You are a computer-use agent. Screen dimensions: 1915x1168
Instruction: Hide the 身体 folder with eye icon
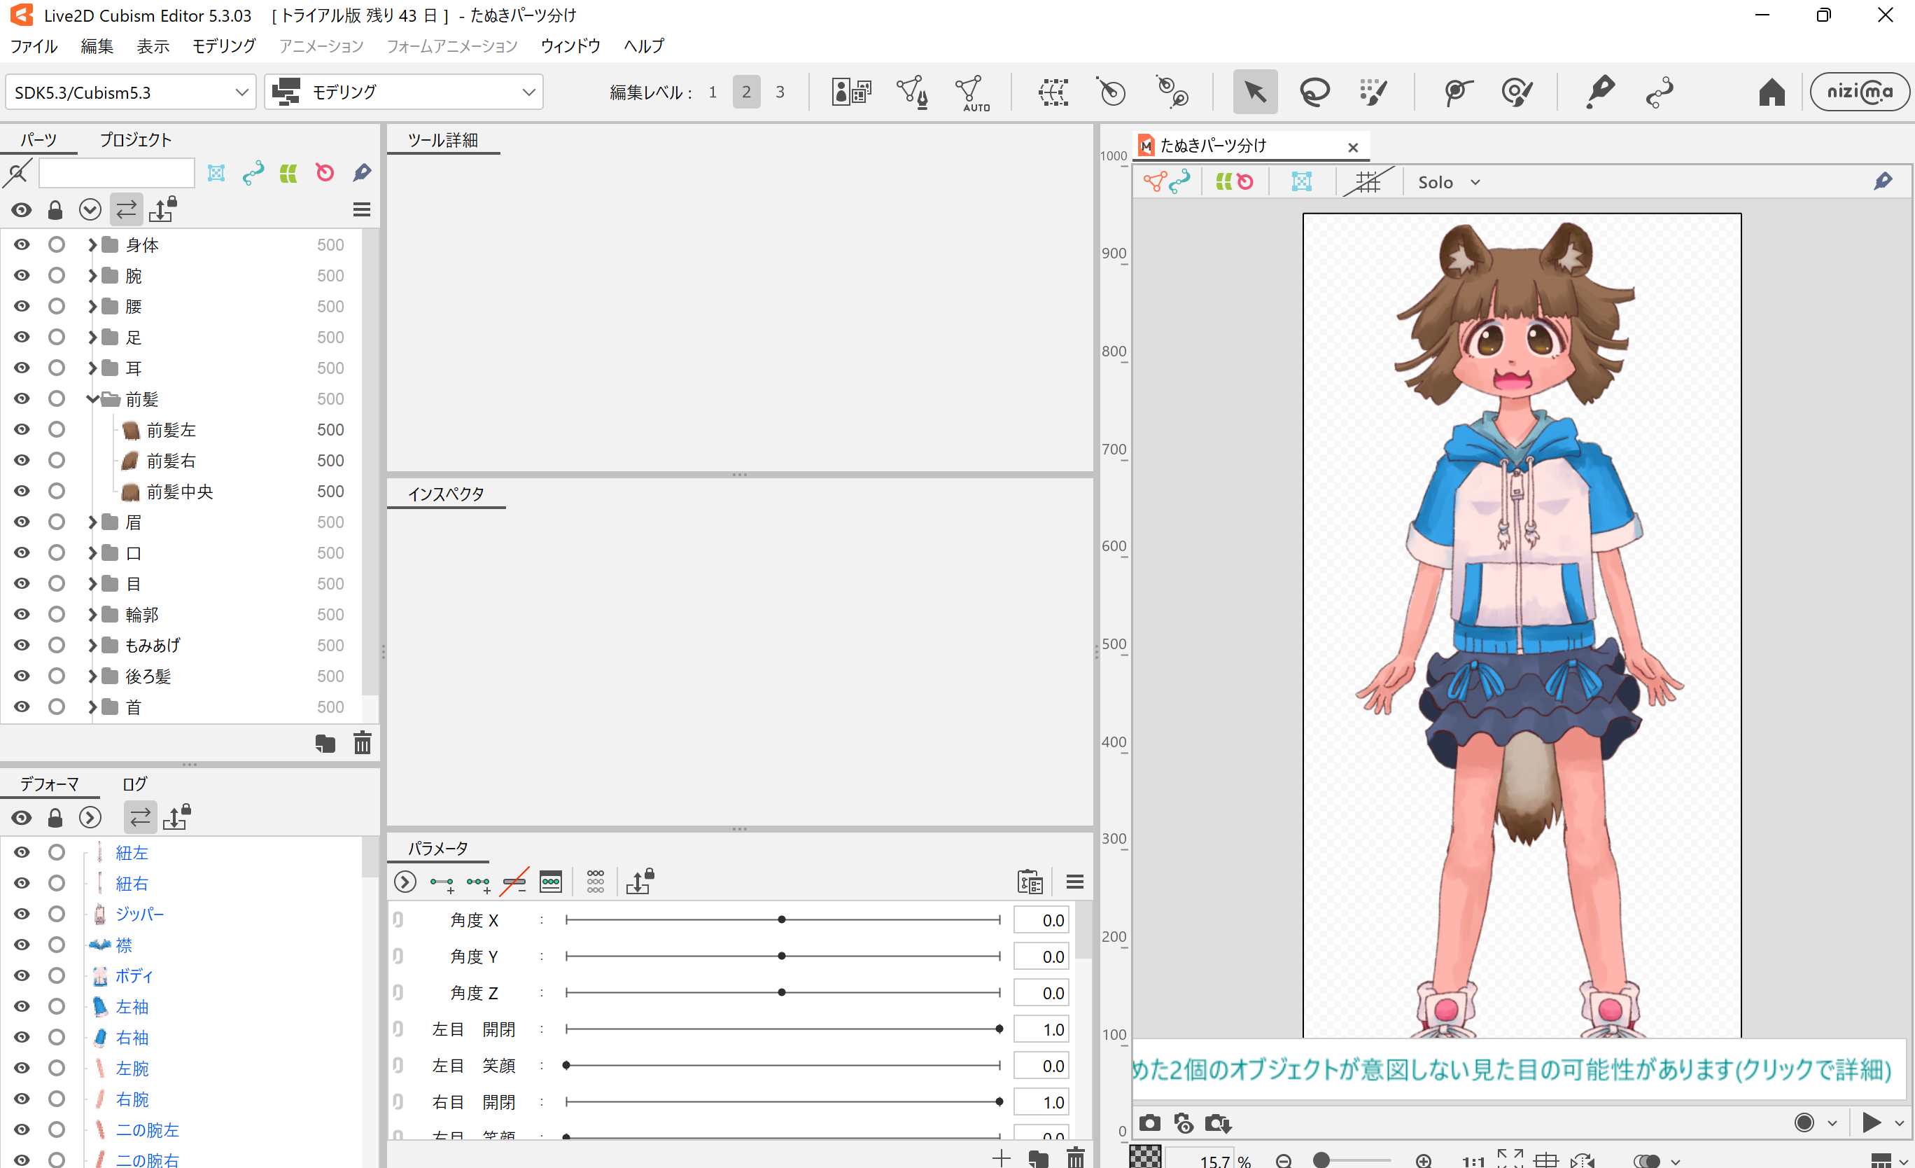(22, 245)
